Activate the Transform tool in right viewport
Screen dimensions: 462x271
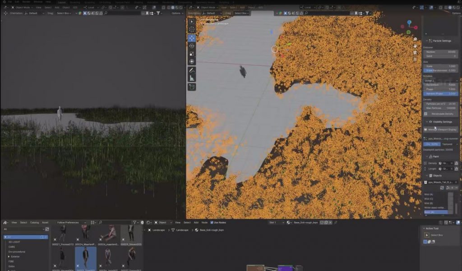192,61
